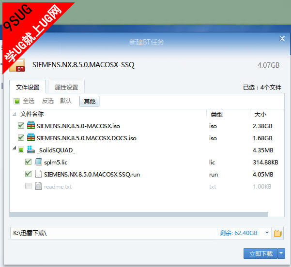Click the 4.07GB total size text
The width and height of the screenshot is (291, 267).
click(x=268, y=65)
